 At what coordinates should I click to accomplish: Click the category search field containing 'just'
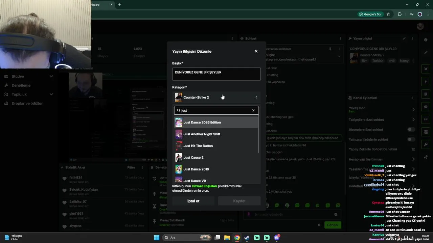[216, 110]
